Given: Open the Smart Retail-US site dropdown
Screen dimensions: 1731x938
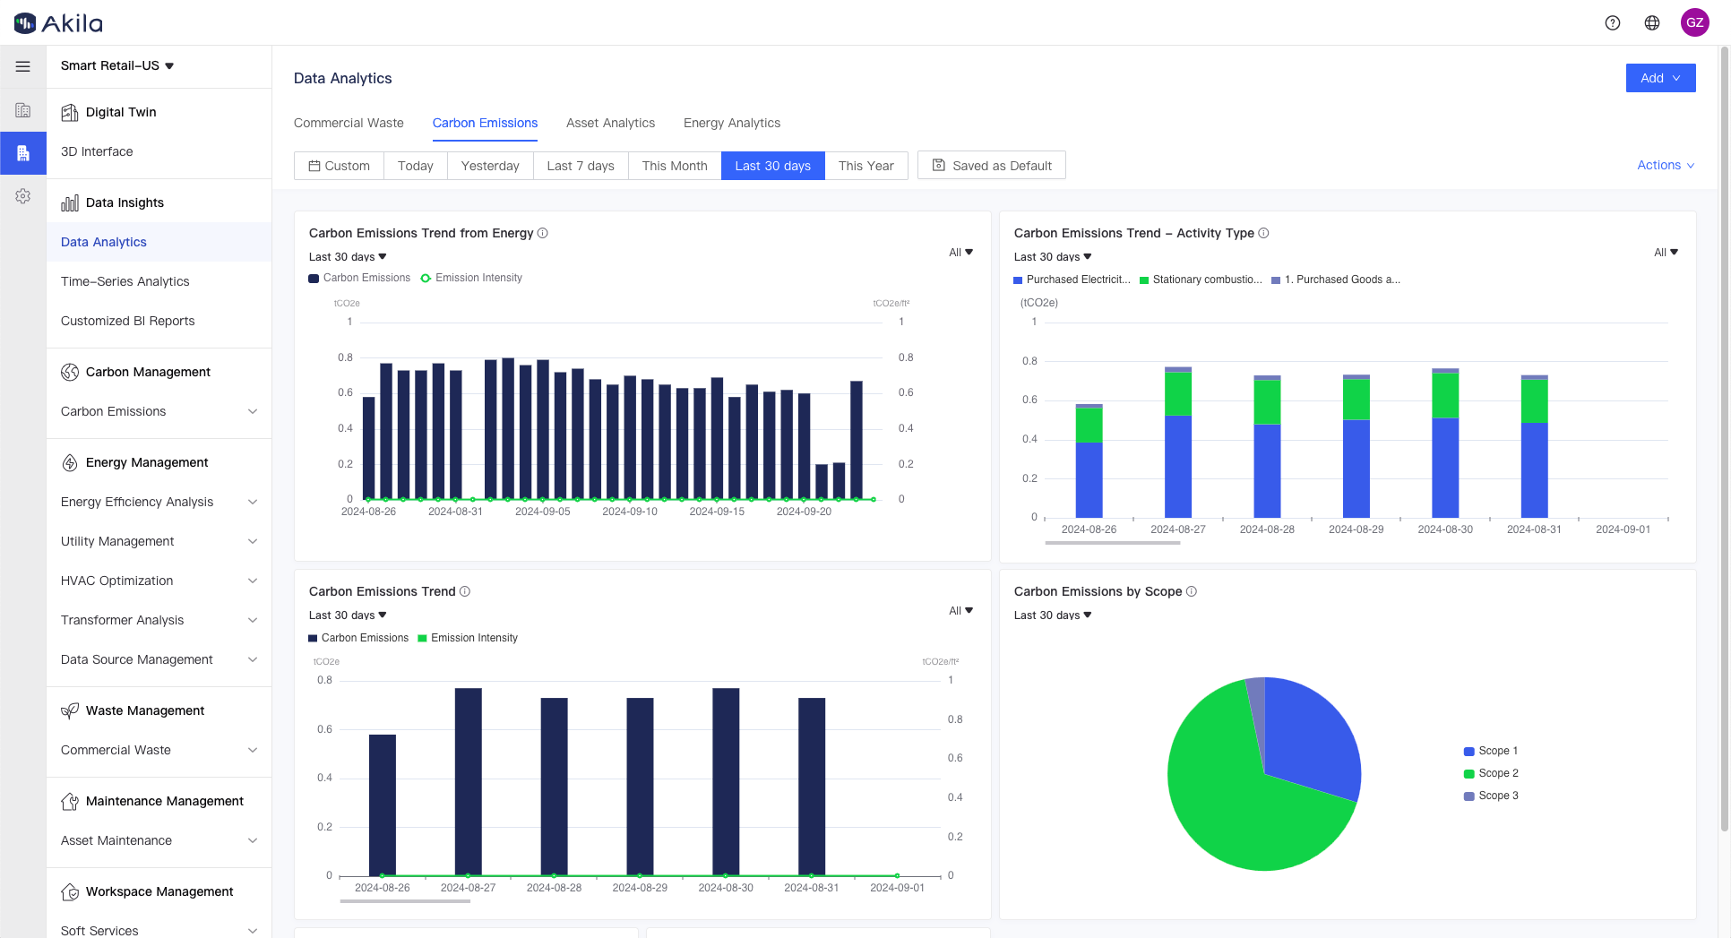Looking at the screenshot, I should pyautogui.click(x=116, y=65).
